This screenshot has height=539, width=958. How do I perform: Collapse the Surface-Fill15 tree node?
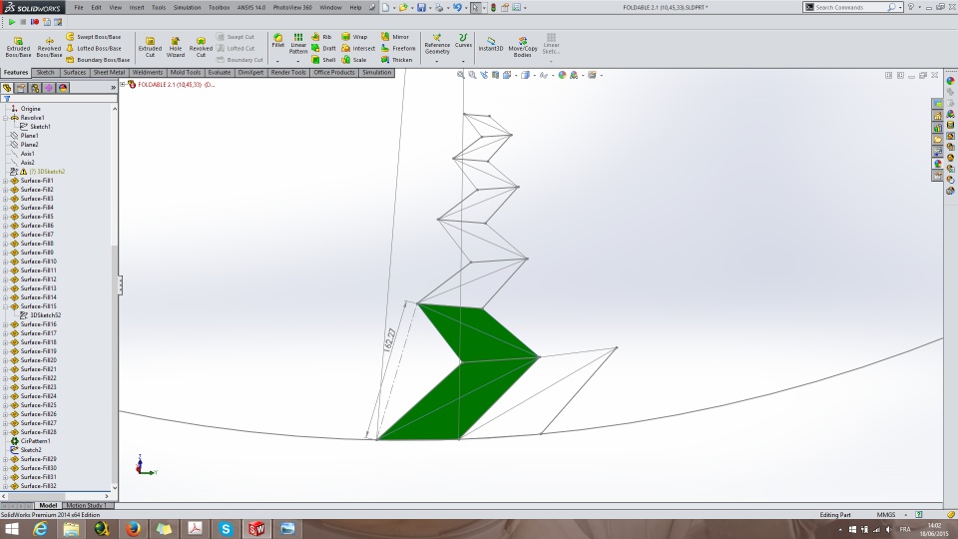click(6, 306)
